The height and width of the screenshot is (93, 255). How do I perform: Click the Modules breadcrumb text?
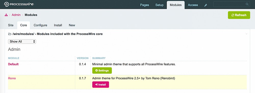point(31,15)
